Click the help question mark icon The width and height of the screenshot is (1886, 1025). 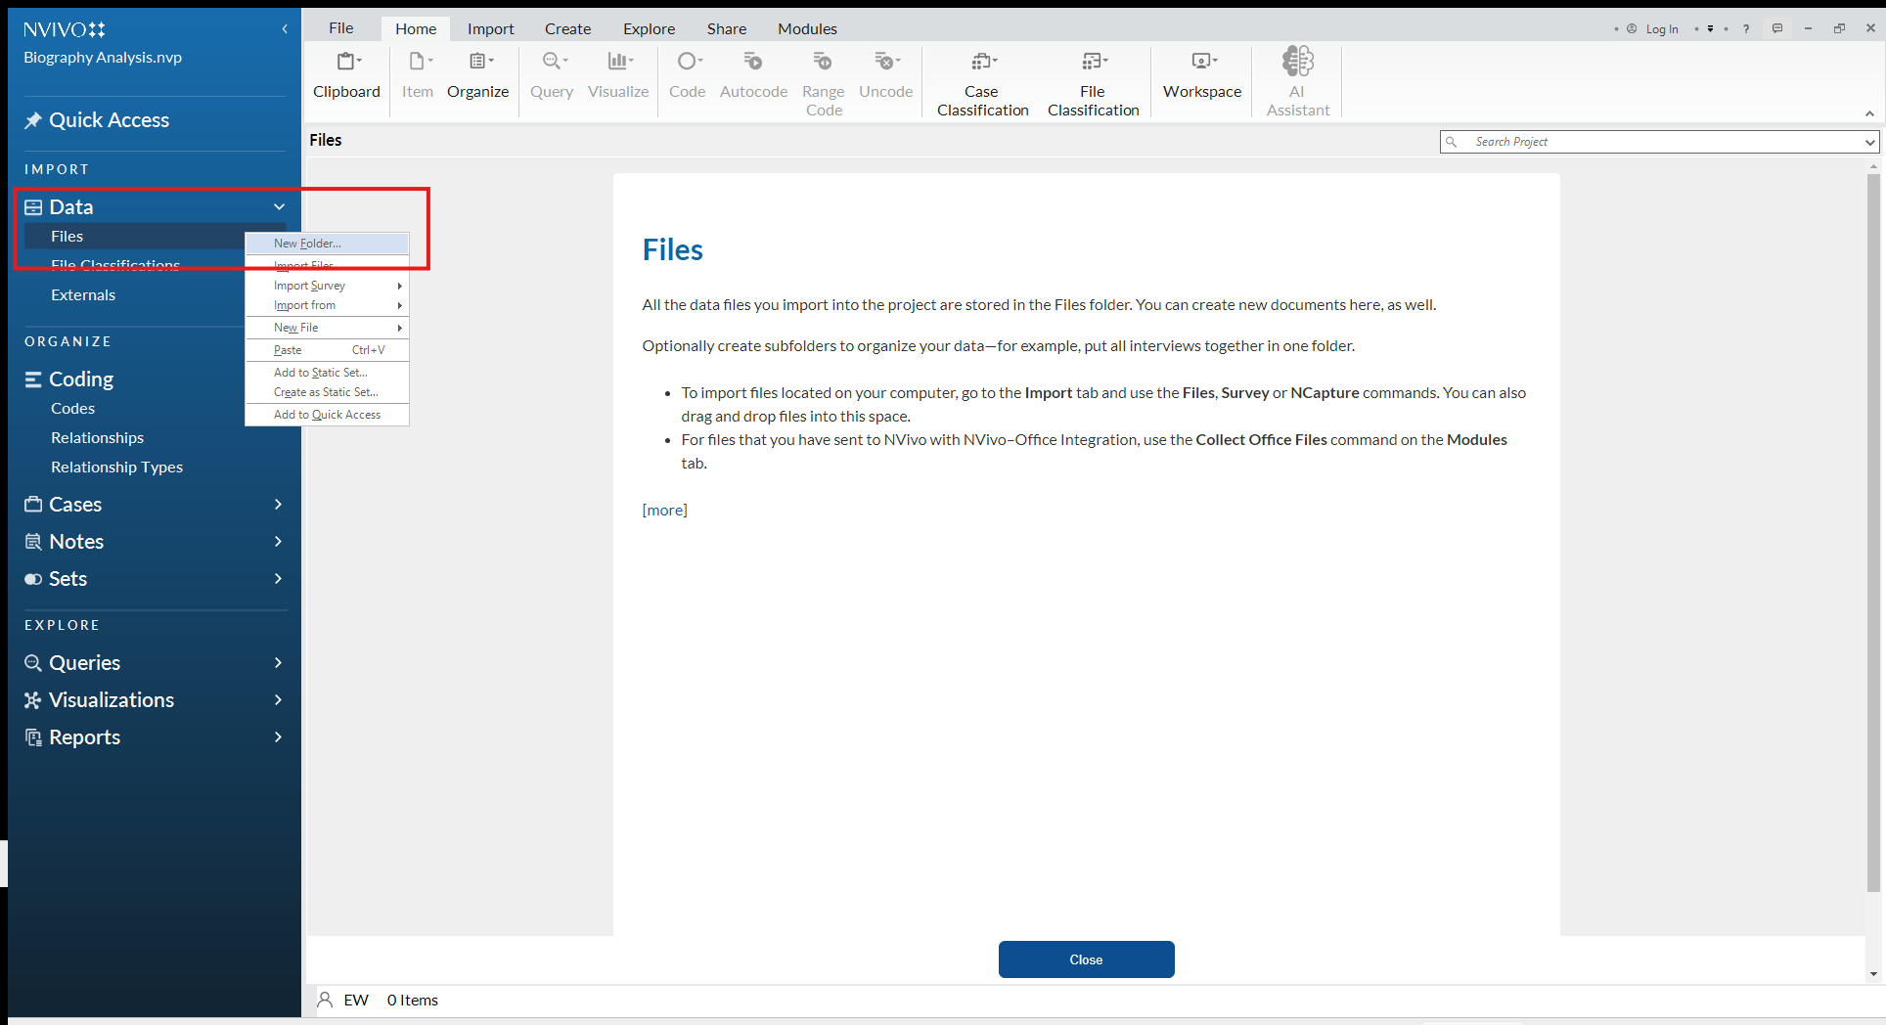pyautogui.click(x=1746, y=28)
